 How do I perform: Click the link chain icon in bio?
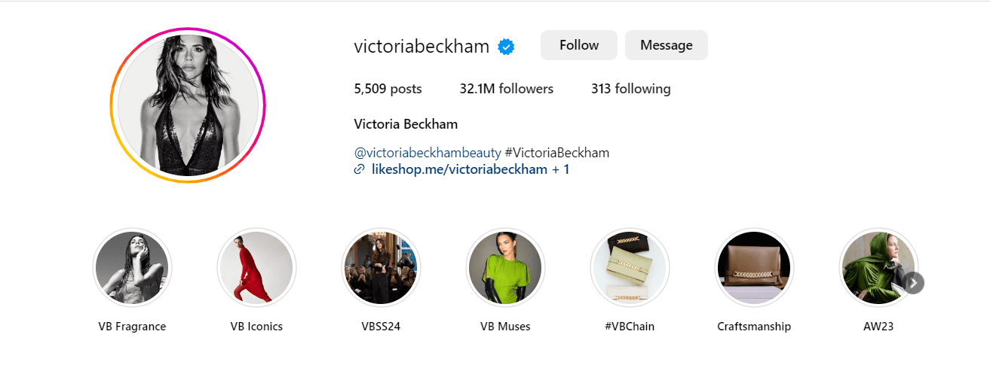tap(359, 169)
